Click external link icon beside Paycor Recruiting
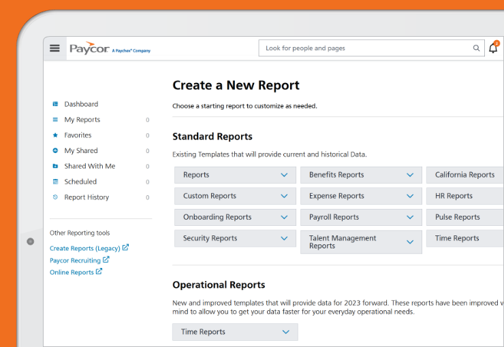504x347 pixels. click(x=106, y=260)
